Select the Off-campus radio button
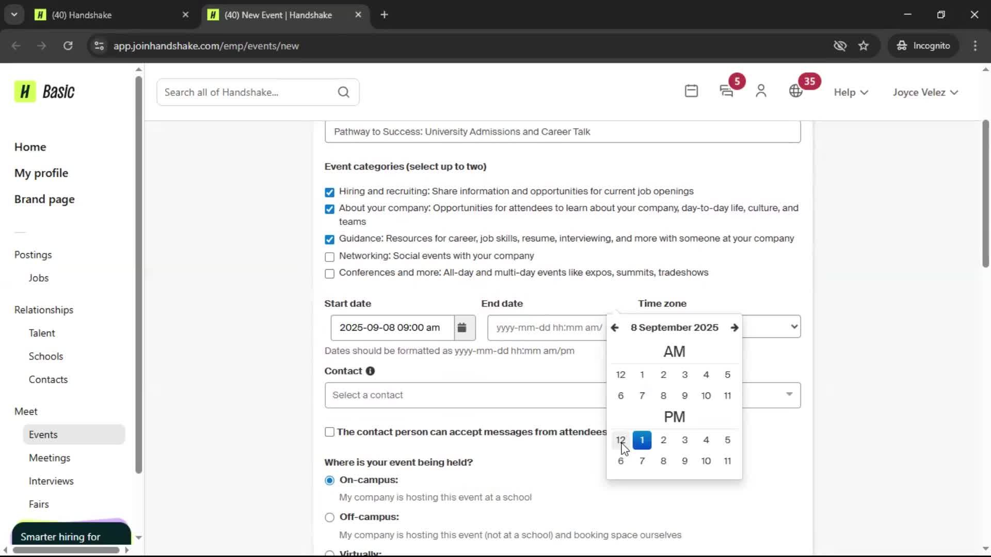The image size is (991, 557). pos(329,517)
